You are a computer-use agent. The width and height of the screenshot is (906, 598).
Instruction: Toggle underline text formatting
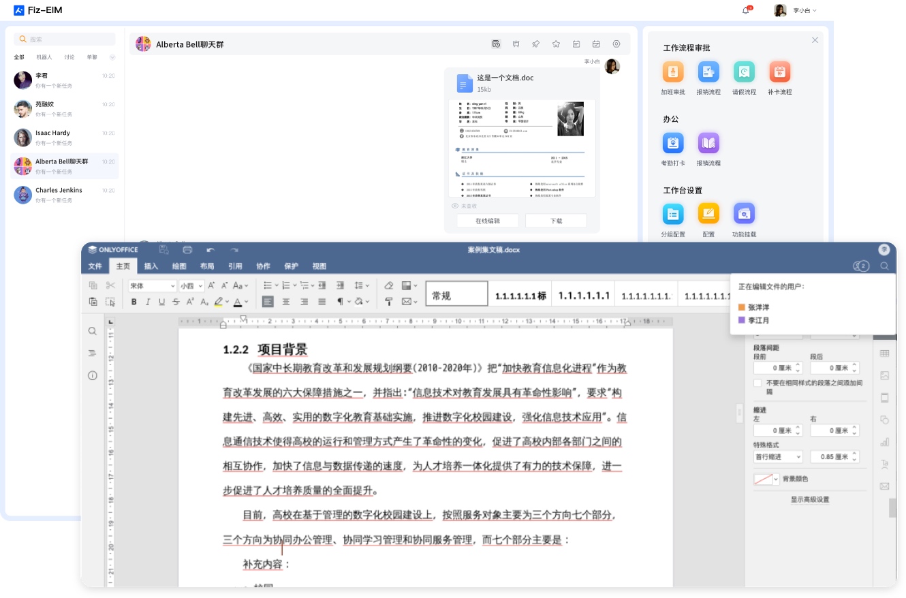[x=161, y=302]
